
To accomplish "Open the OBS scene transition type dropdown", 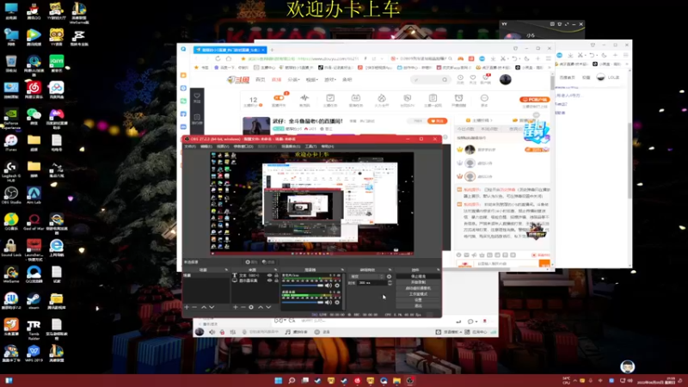I will tap(367, 276).
